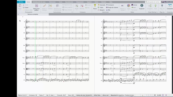Click Ninguno deselect command
This screenshot has width=173, height=97.
point(101,10)
